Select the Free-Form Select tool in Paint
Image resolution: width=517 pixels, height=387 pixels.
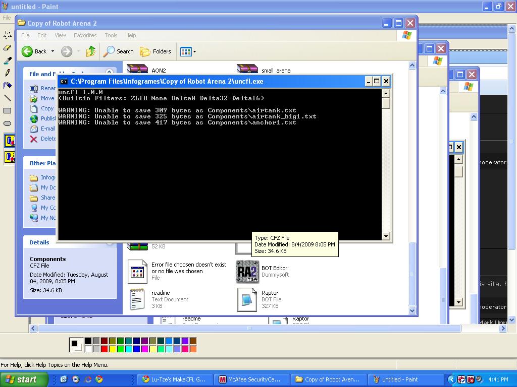click(x=8, y=35)
